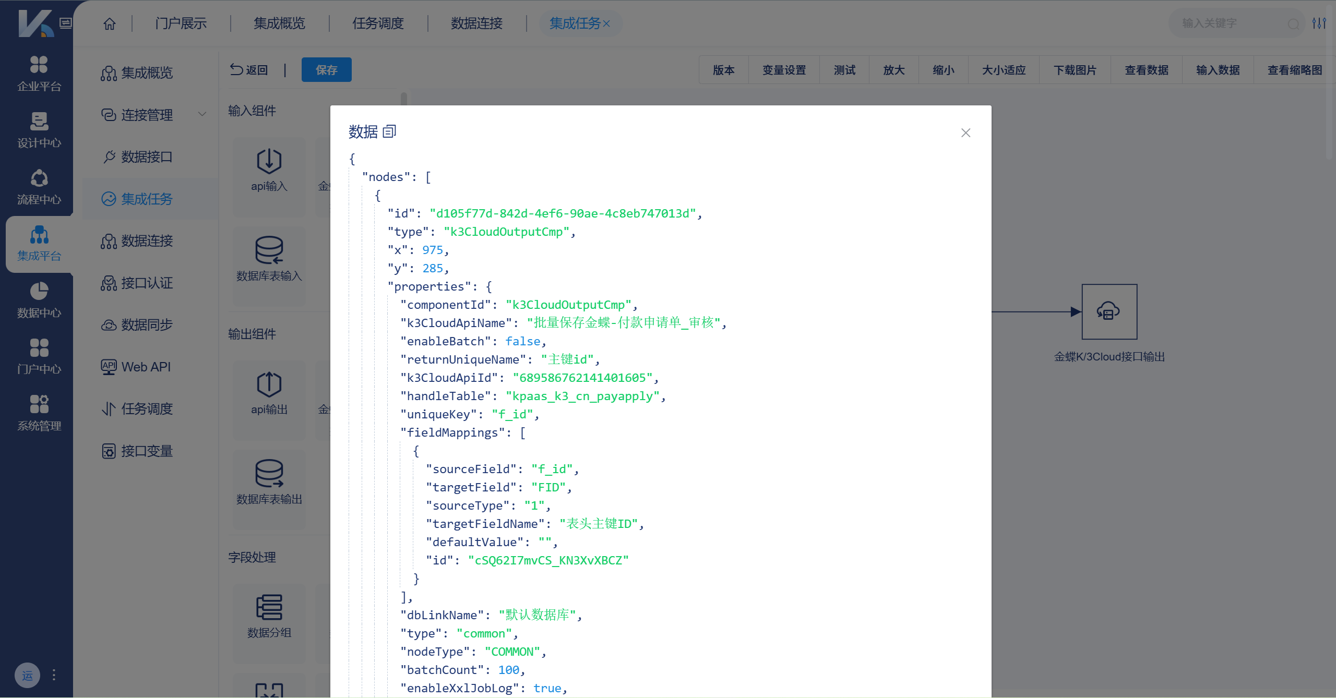Viewport: 1336px width, 698px height.
Task: Click the copy icon next to 数据 title
Action: click(389, 131)
